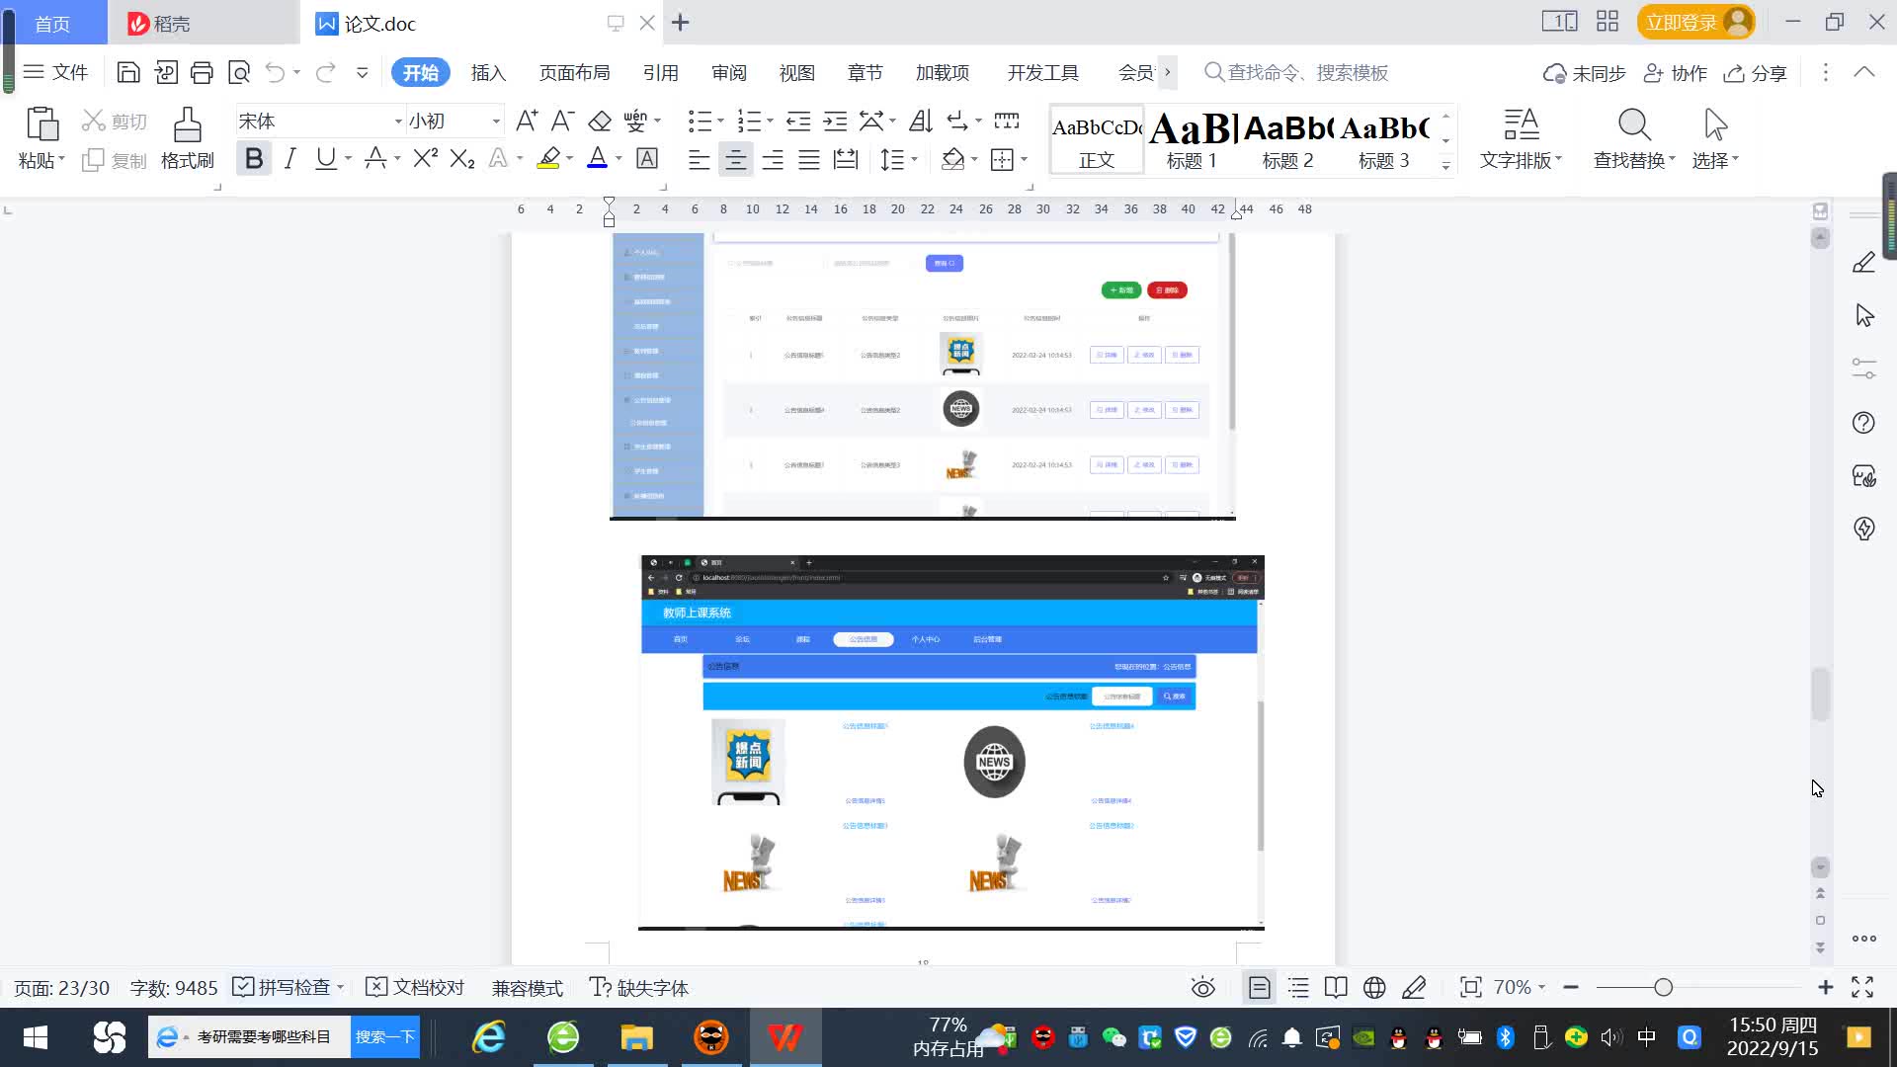Expand the bullet list dropdown

coord(720,121)
